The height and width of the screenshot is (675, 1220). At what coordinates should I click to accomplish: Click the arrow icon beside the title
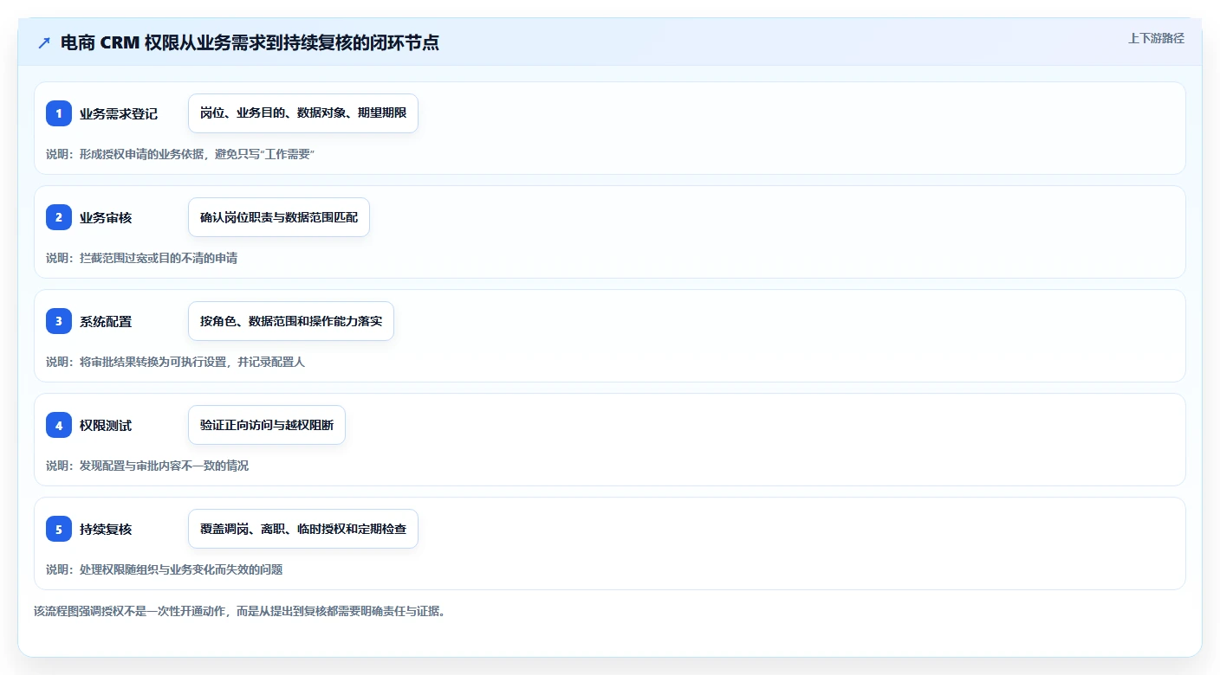tap(44, 42)
